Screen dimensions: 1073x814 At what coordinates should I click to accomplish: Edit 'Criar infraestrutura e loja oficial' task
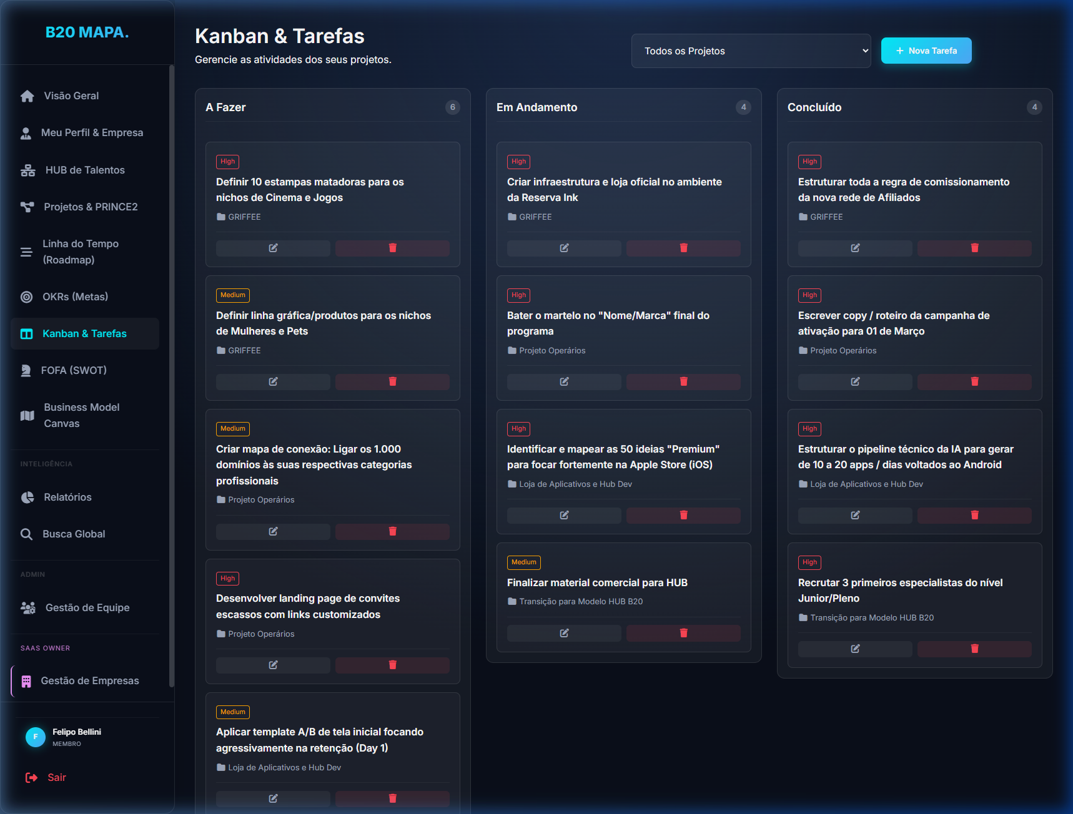tap(564, 248)
